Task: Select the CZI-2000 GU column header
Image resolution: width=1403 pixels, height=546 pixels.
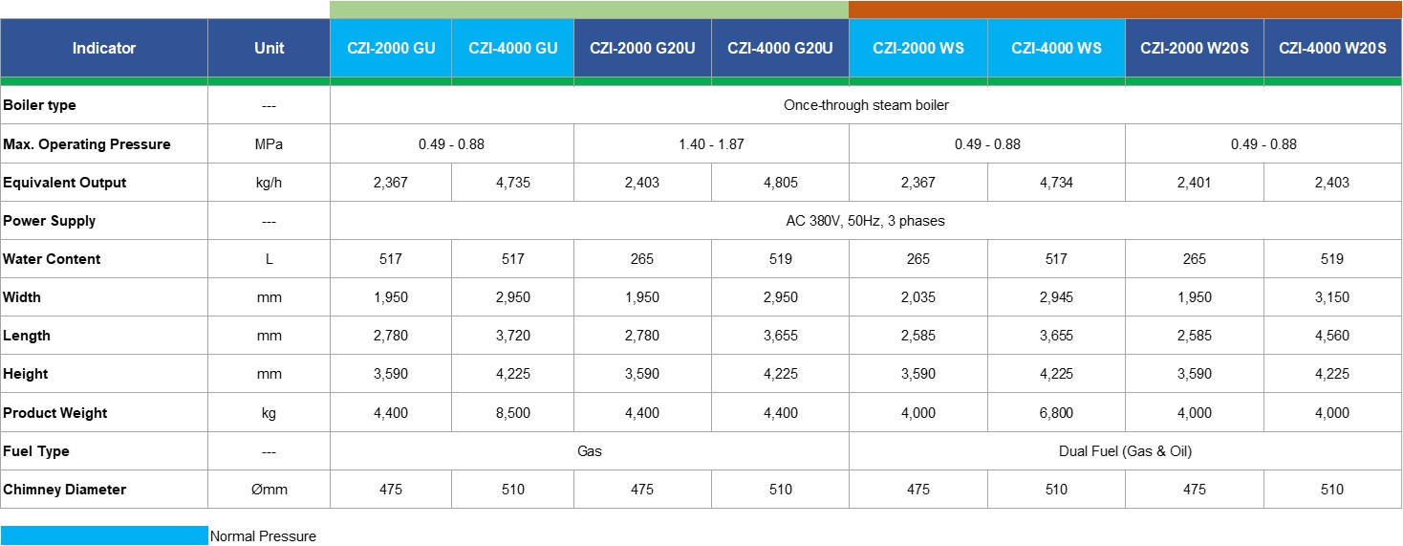Action: point(391,48)
